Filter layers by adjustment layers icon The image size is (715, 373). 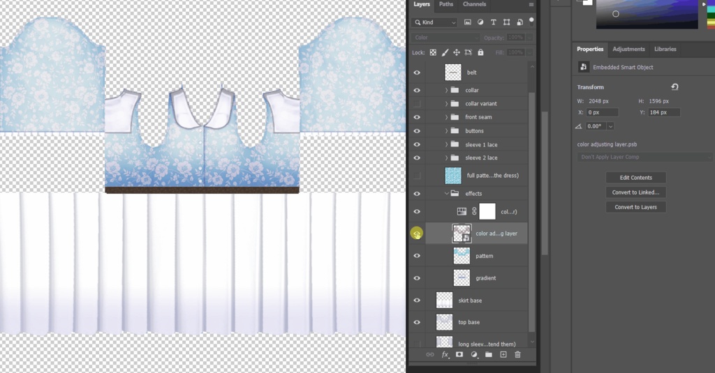tap(480, 22)
